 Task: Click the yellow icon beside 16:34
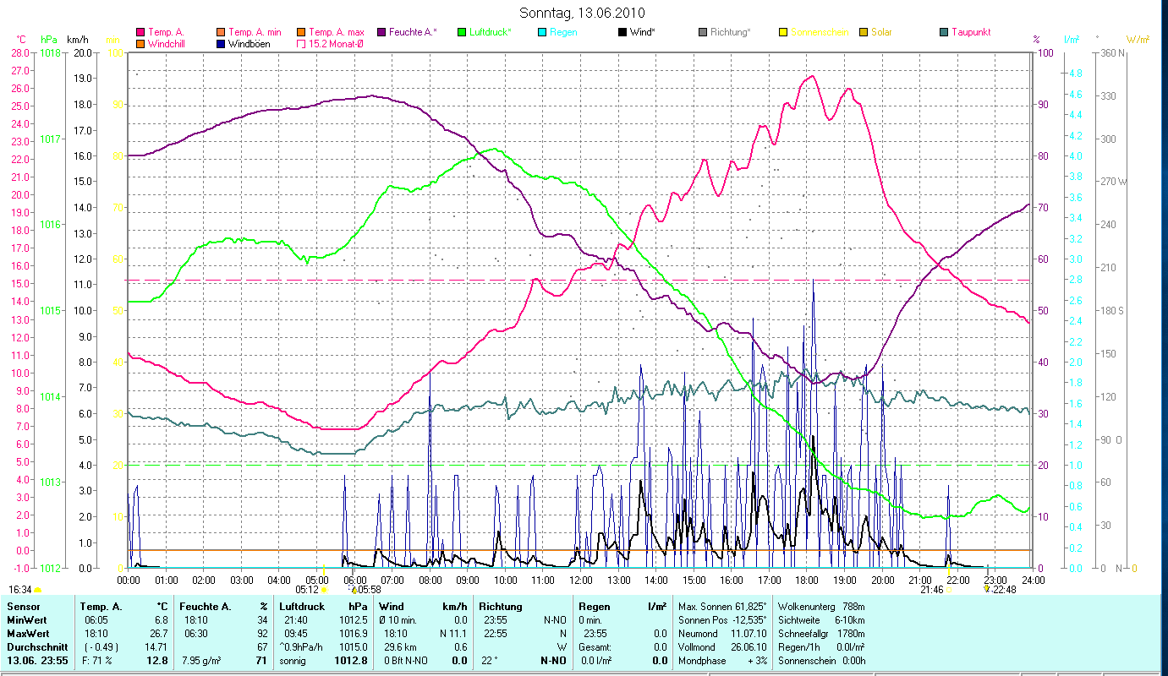[x=38, y=590]
